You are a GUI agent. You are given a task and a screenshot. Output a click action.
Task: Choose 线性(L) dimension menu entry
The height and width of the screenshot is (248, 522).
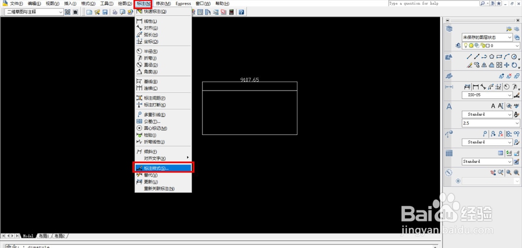(x=163, y=21)
